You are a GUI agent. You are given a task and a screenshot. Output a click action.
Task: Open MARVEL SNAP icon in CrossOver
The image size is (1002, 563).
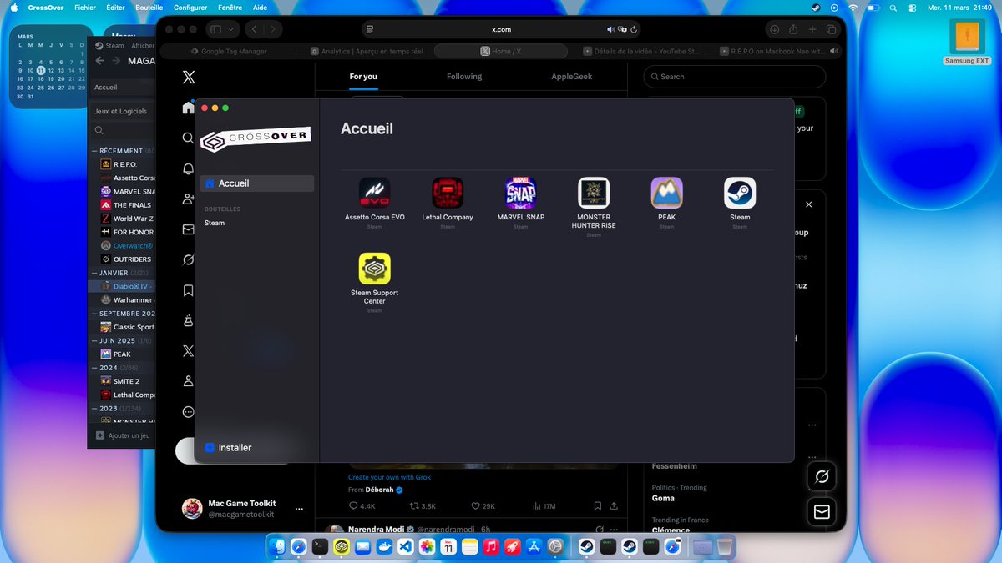point(520,193)
